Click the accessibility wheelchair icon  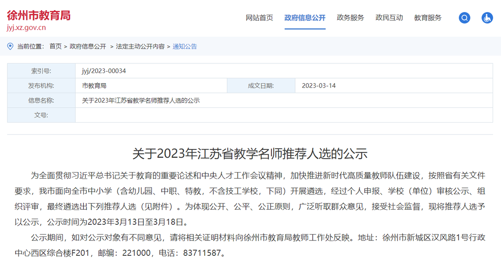(487, 18)
